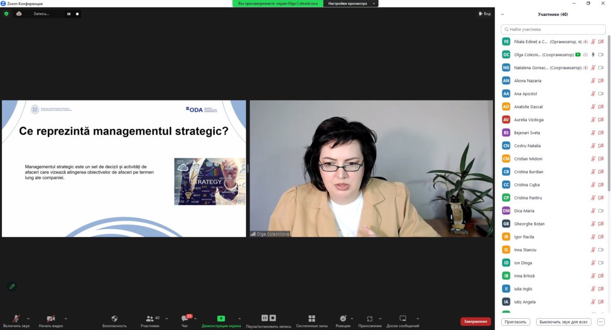Screen dimensions: 611x330
Task: Expand chat options arrow beside Чат
Action: [x=196, y=319]
